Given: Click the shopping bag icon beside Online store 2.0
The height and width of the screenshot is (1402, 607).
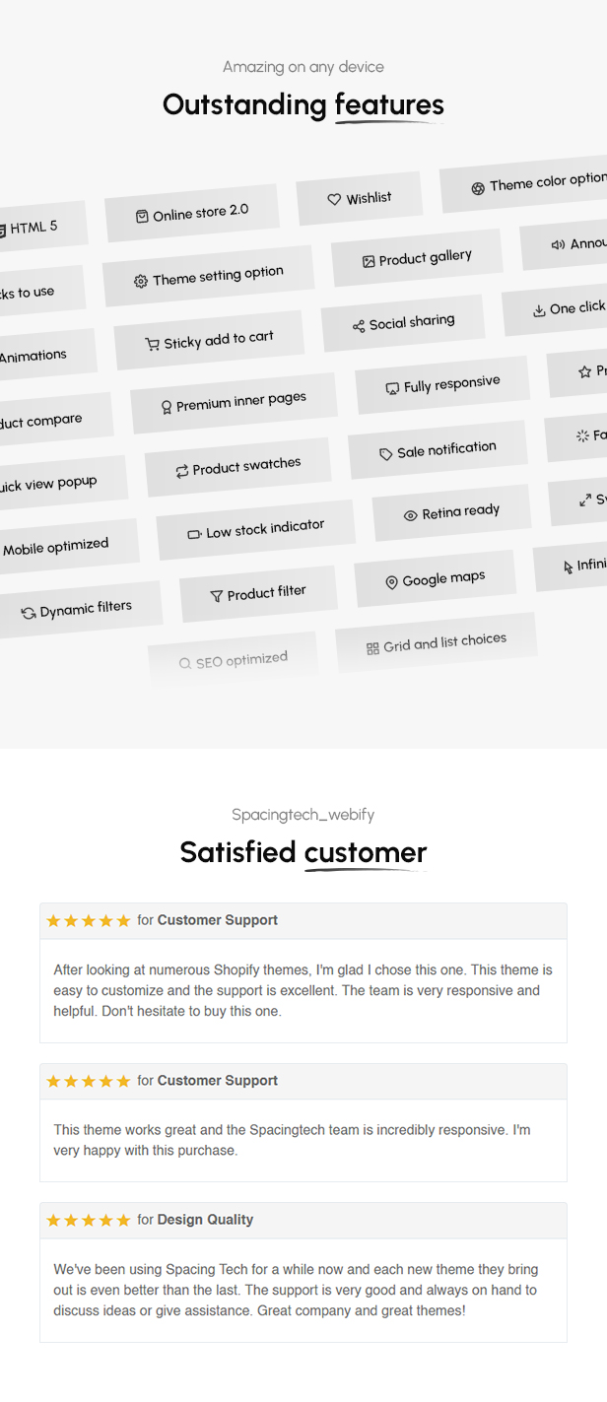Looking at the screenshot, I should 142,216.
